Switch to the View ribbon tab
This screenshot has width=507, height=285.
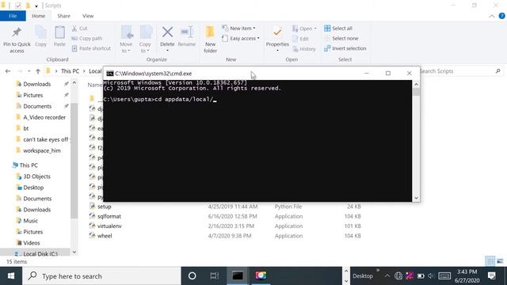pyautogui.click(x=88, y=16)
